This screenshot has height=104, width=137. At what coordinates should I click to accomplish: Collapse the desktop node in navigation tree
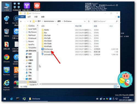[x=24, y=79]
